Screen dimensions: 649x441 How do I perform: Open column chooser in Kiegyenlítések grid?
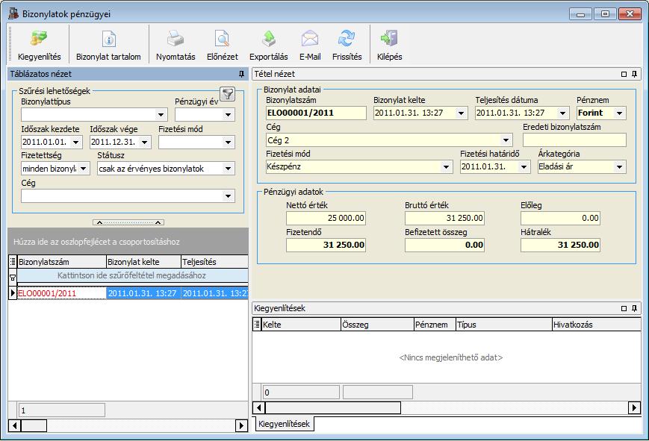point(257,325)
